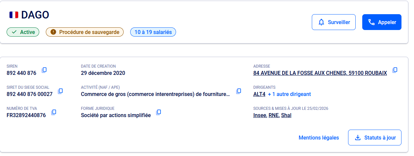
Task: Copy the forme juridique value
Action: click(x=159, y=112)
